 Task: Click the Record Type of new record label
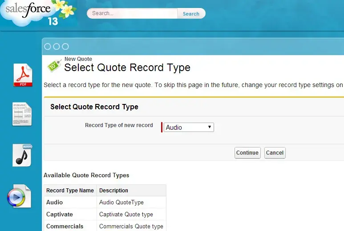point(119,125)
